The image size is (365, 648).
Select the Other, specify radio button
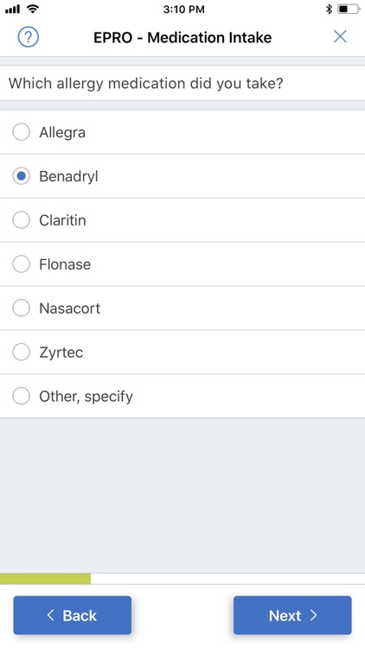pos(21,396)
